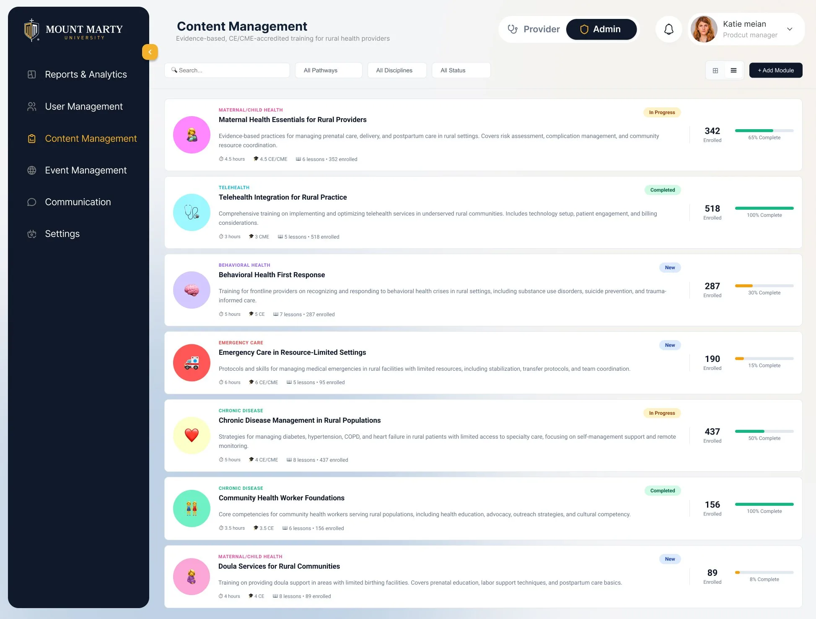Click the Mount Marty University logo
The image size is (816, 619).
coord(73,30)
